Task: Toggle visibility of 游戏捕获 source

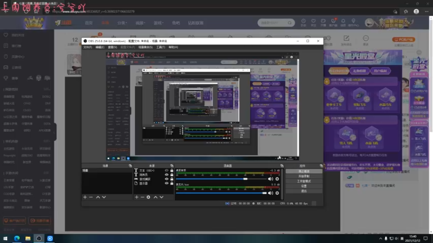Action: 167,179
